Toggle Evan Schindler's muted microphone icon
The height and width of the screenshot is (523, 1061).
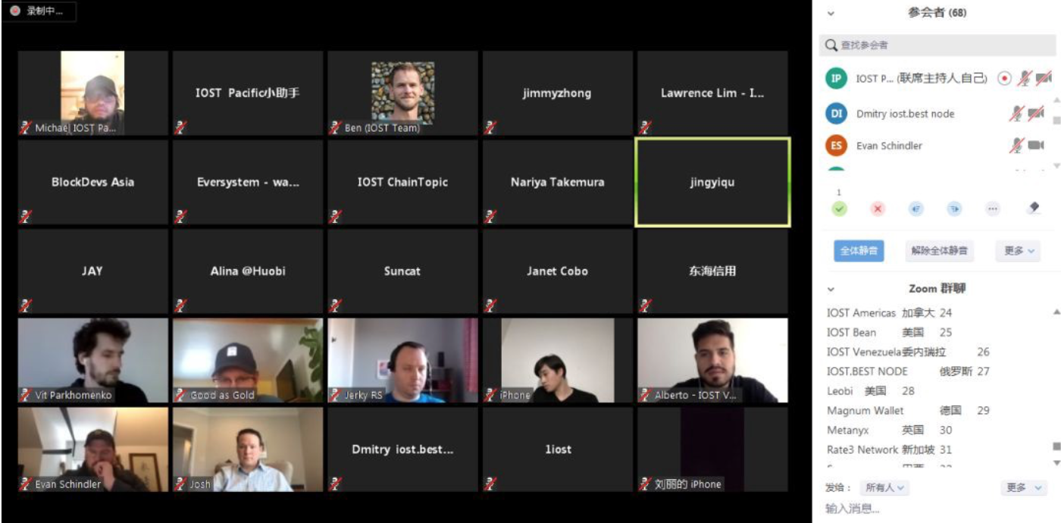1016,146
